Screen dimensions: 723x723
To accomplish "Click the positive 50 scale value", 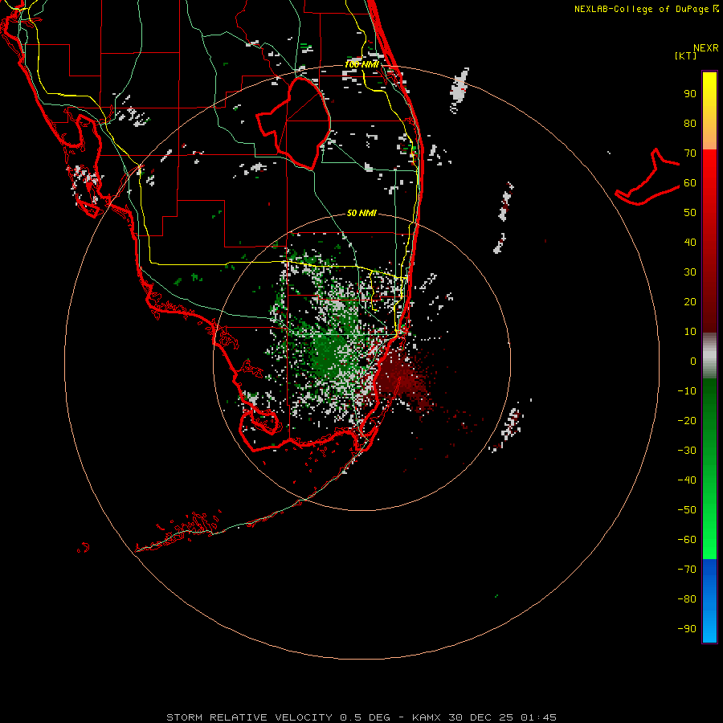I will tap(690, 213).
